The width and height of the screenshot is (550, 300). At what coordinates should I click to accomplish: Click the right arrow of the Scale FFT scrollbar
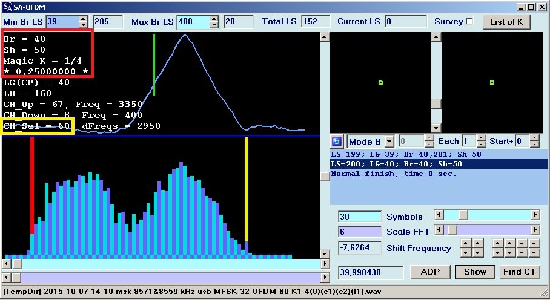[535, 230]
